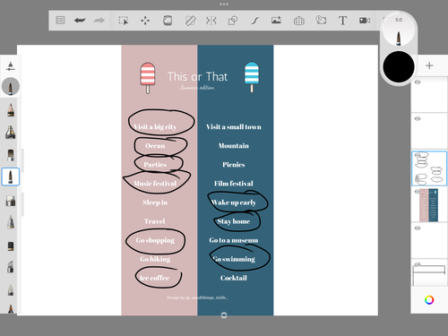The height and width of the screenshot is (336, 448).
Task: Select the highlighted ink pen brush
Action: point(11,177)
